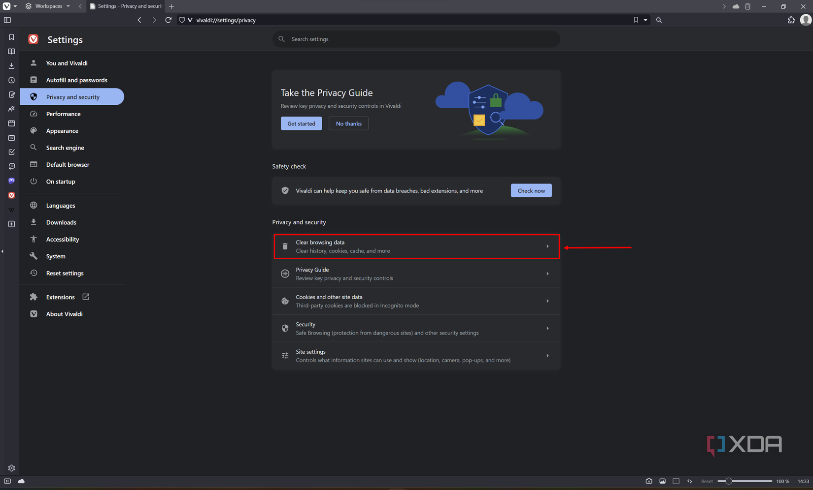Open closed tabs trash icon

click(x=747, y=6)
